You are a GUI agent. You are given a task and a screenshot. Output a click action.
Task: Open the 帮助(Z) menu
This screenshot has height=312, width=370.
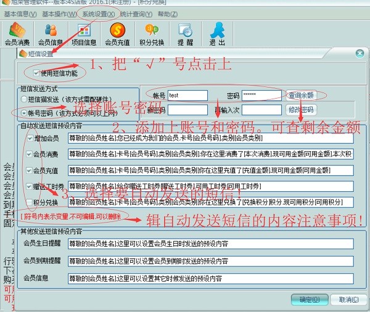(168, 14)
